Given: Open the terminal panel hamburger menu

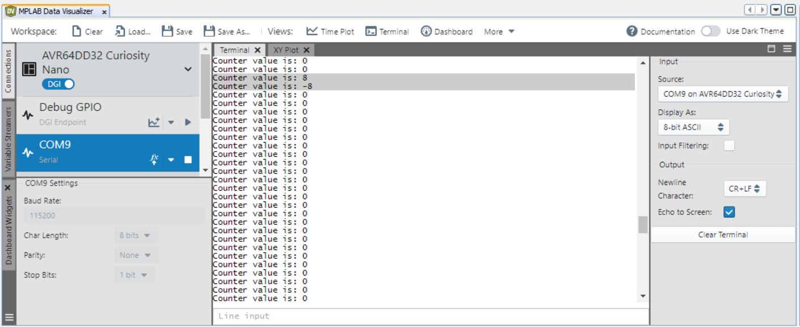Looking at the screenshot, I should click(x=786, y=50).
